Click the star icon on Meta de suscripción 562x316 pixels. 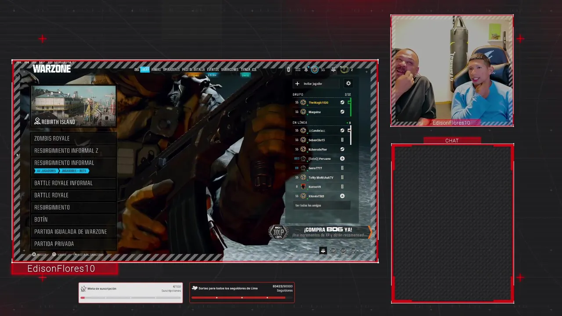point(83,288)
